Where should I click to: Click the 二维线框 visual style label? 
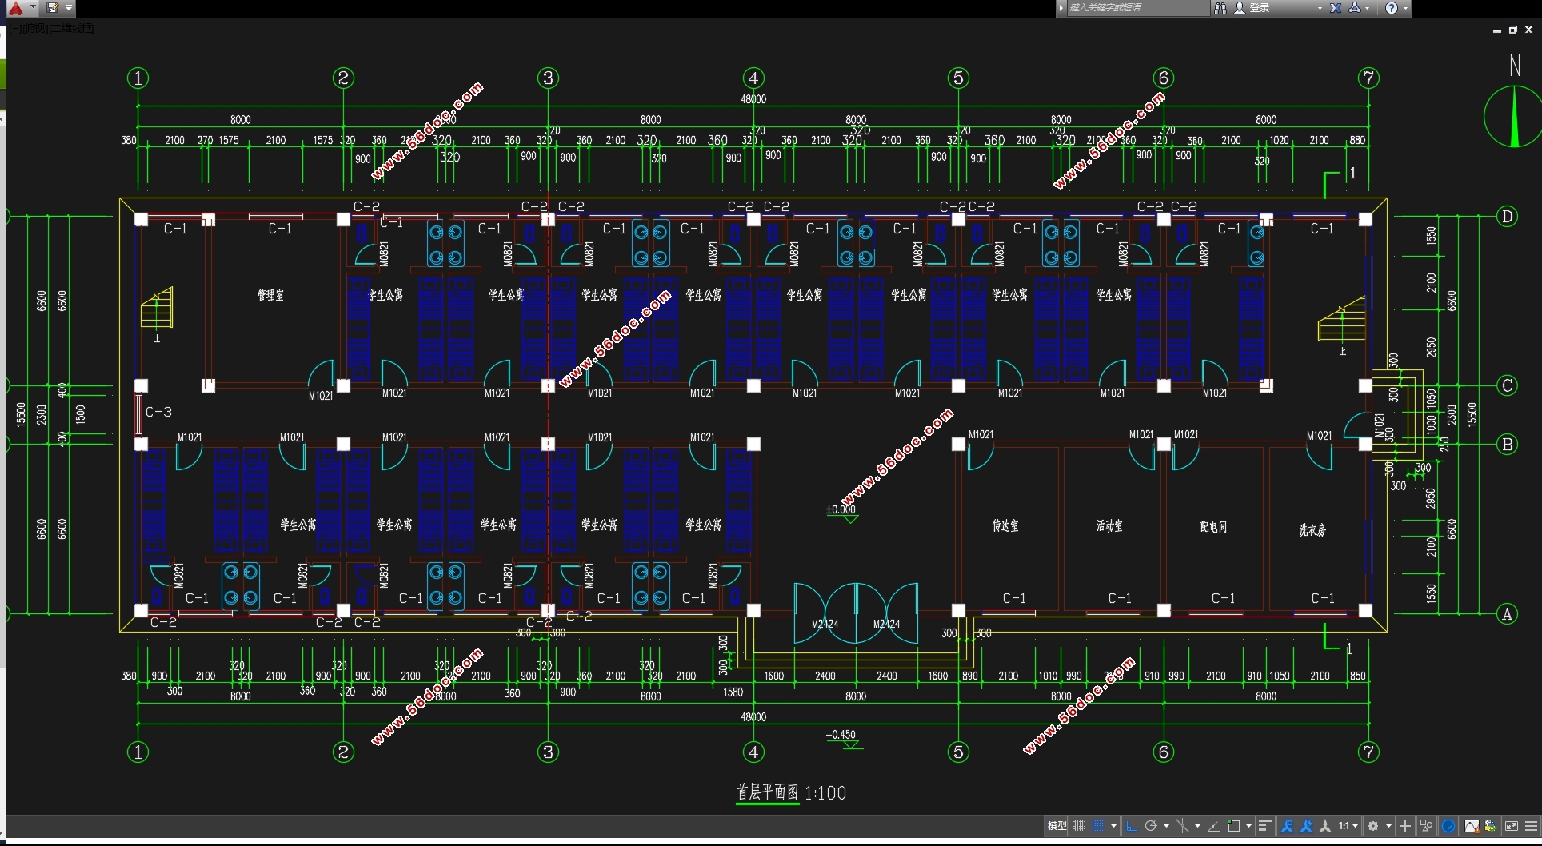[x=72, y=29]
